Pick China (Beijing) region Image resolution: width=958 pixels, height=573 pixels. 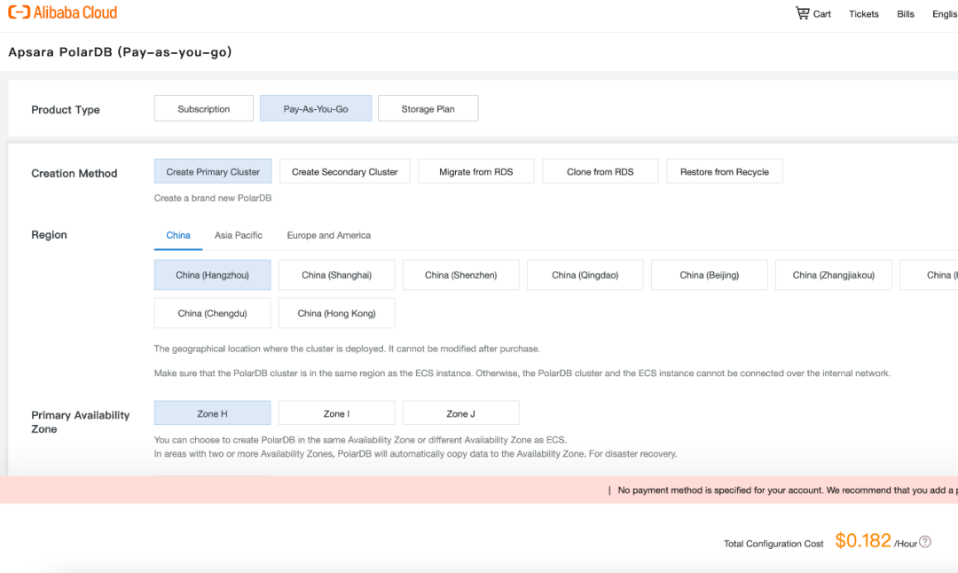pyautogui.click(x=710, y=275)
